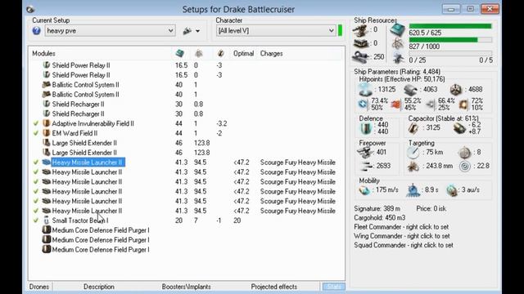Toggle the highlighted Heavy Missile Launcher II checkmark
This screenshot has width=524, height=294.
36,162
